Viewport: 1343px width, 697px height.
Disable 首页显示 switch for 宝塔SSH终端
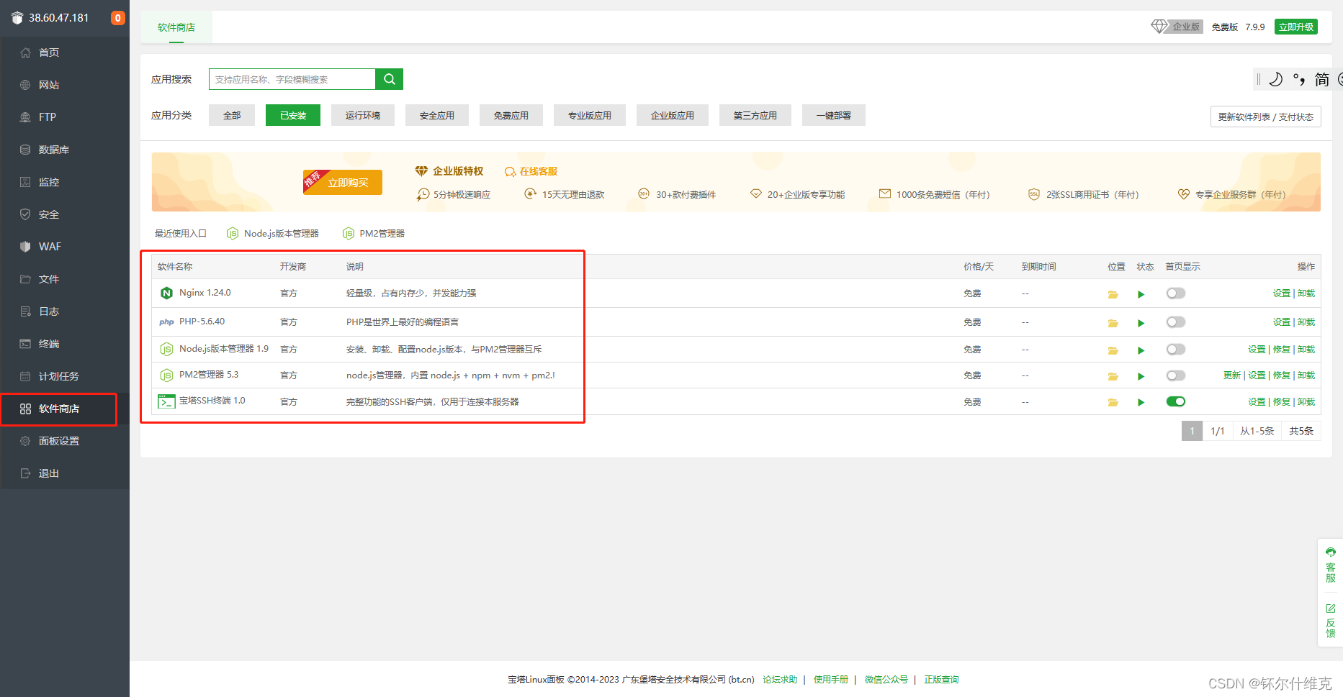tap(1175, 401)
